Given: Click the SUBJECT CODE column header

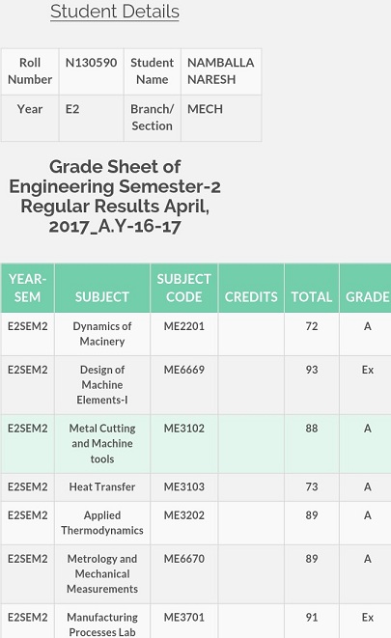Looking at the screenshot, I should tap(183, 288).
